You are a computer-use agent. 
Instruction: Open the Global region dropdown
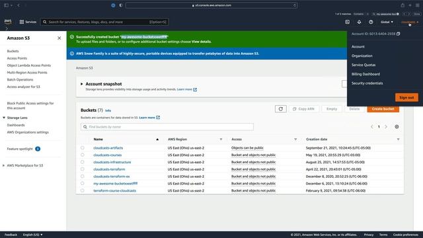(387, 22)
